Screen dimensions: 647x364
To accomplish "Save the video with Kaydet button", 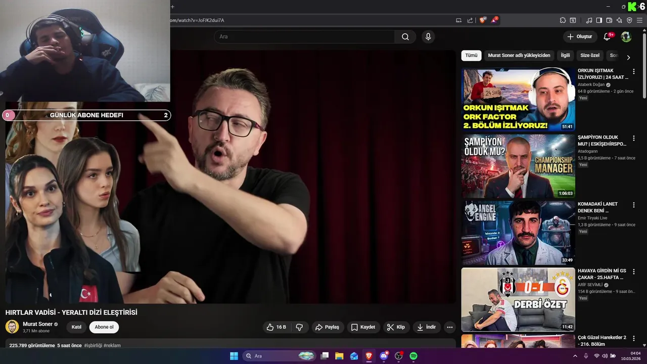I will pyautogui.click(x=363, y=327).
